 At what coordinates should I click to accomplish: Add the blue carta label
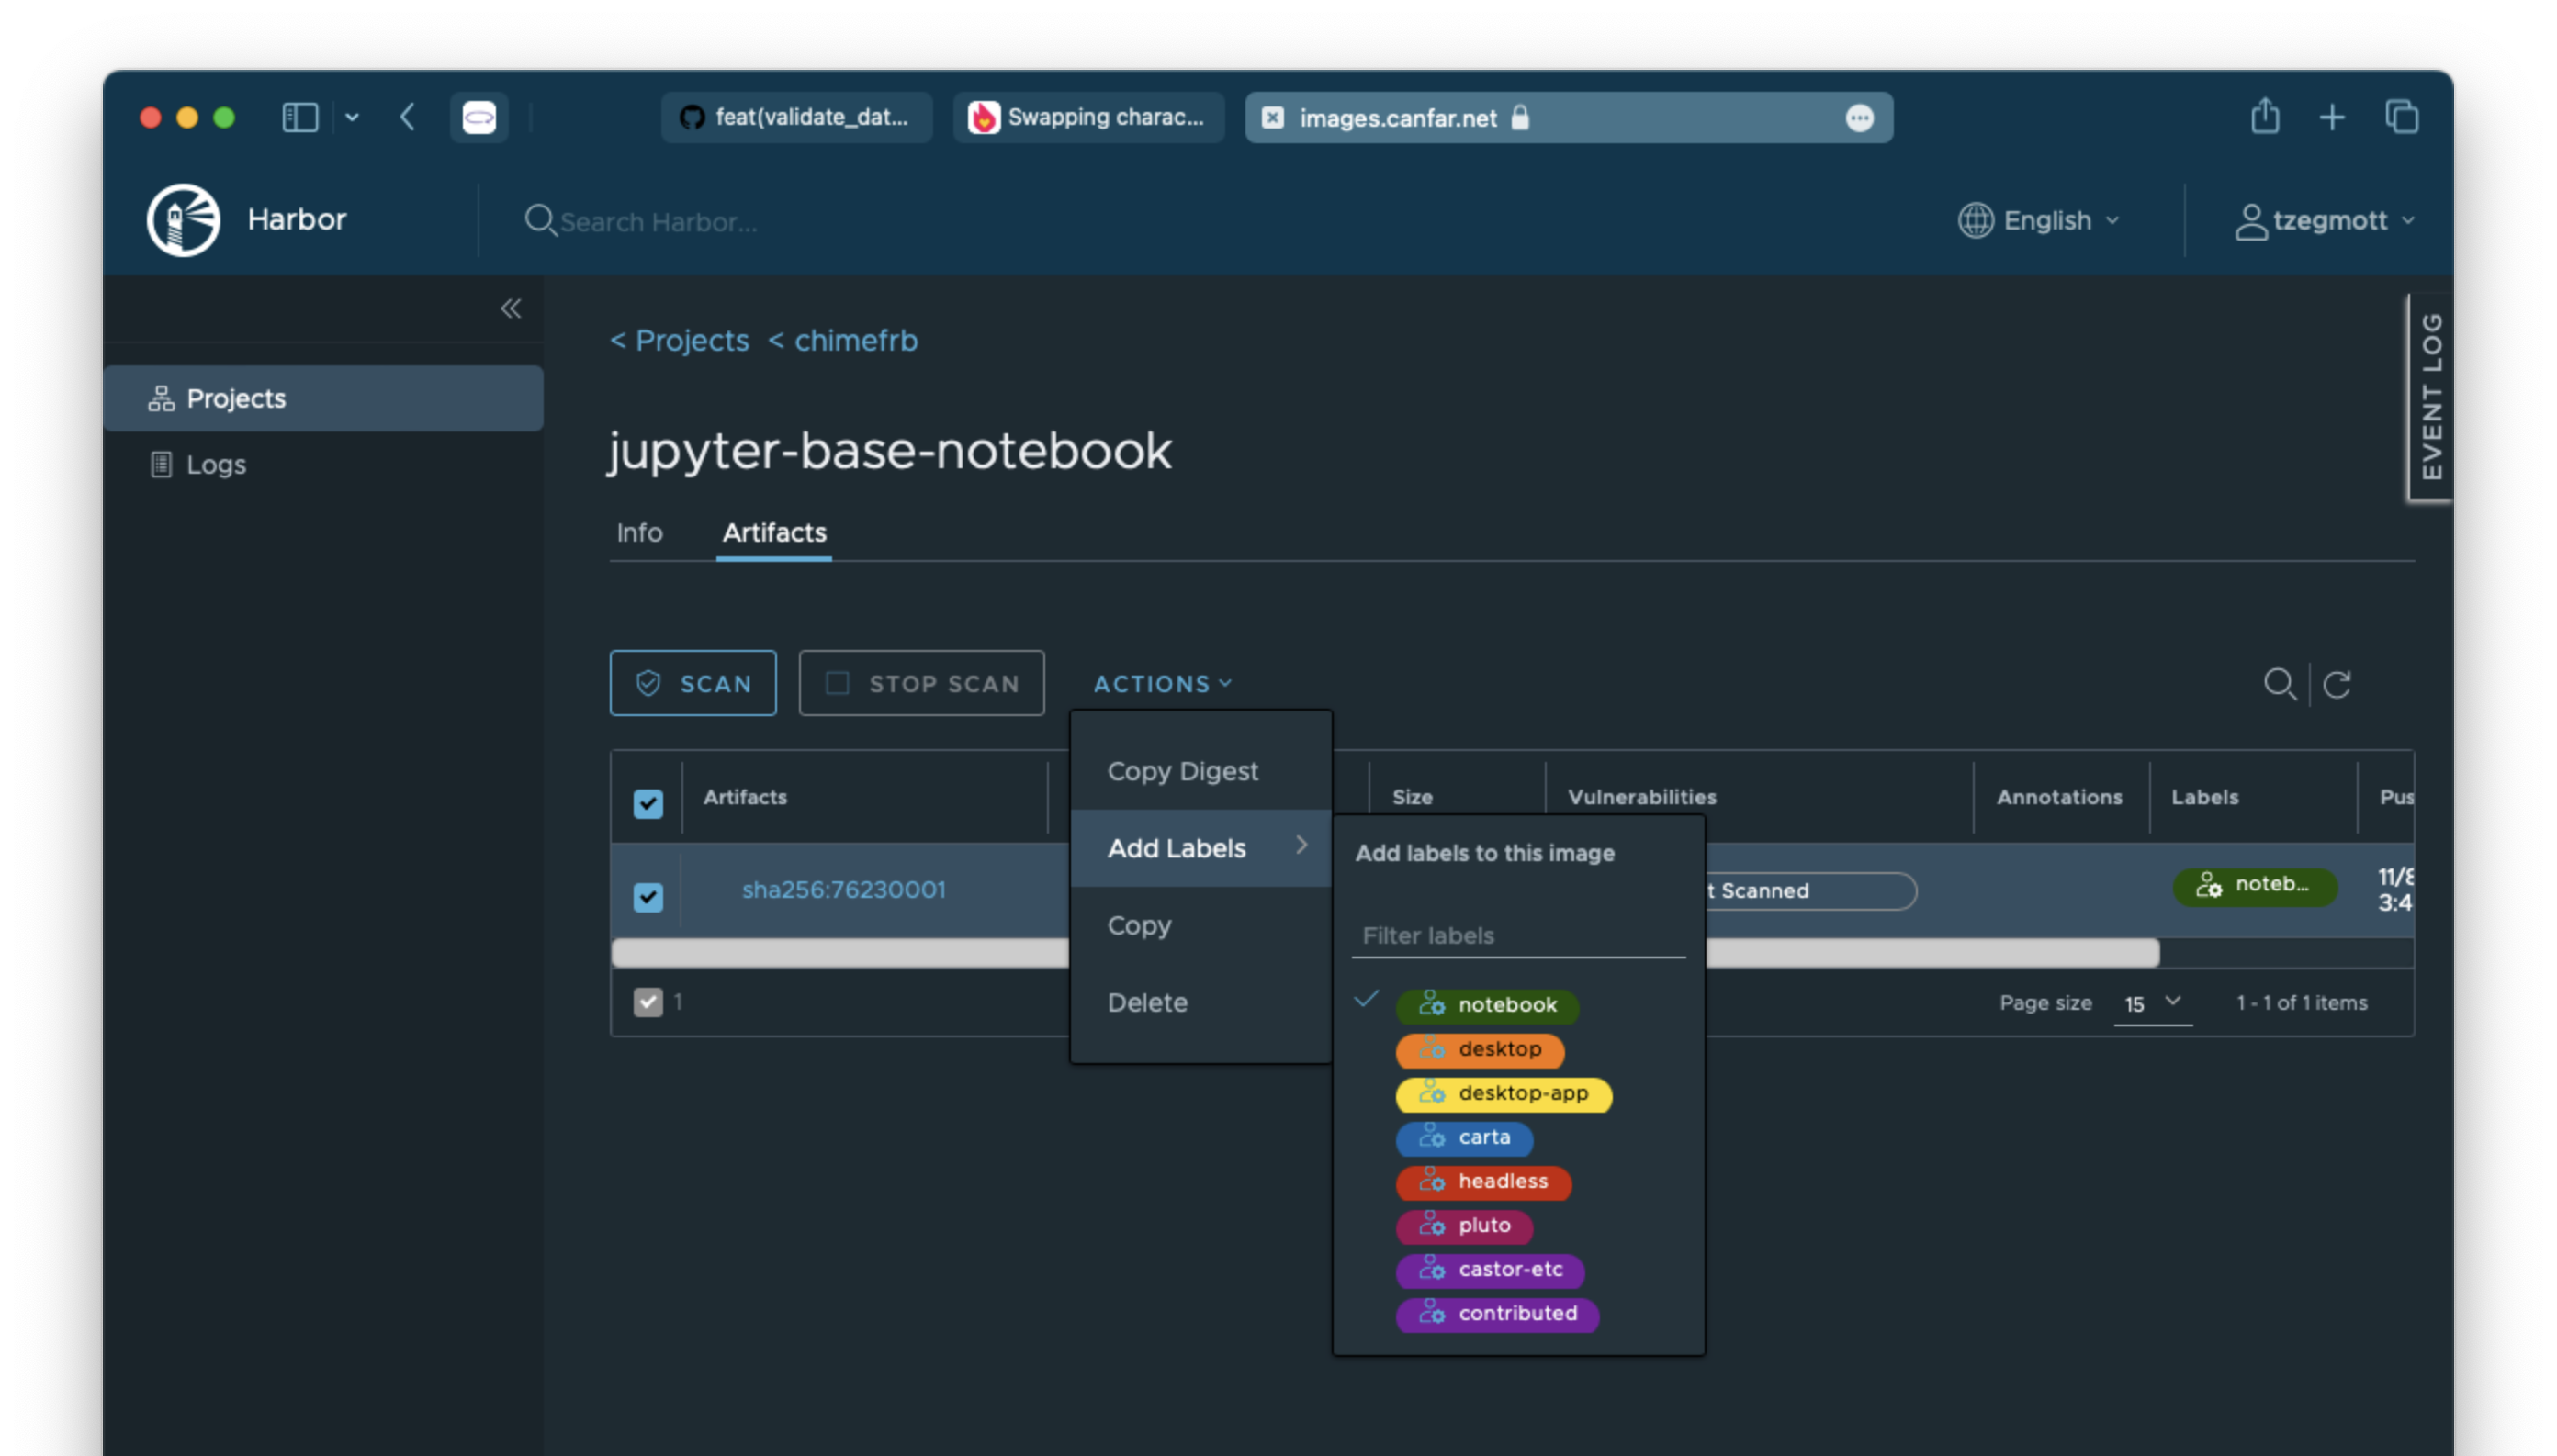click(x=1464, y=1137)
